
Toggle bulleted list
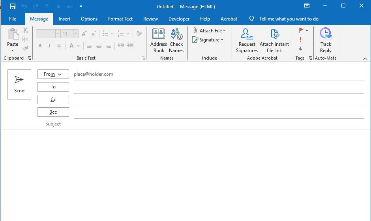click(x=105, y=34)
